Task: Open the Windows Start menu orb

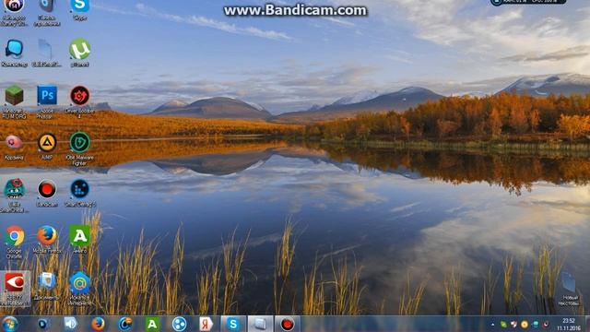Action: 10,324
